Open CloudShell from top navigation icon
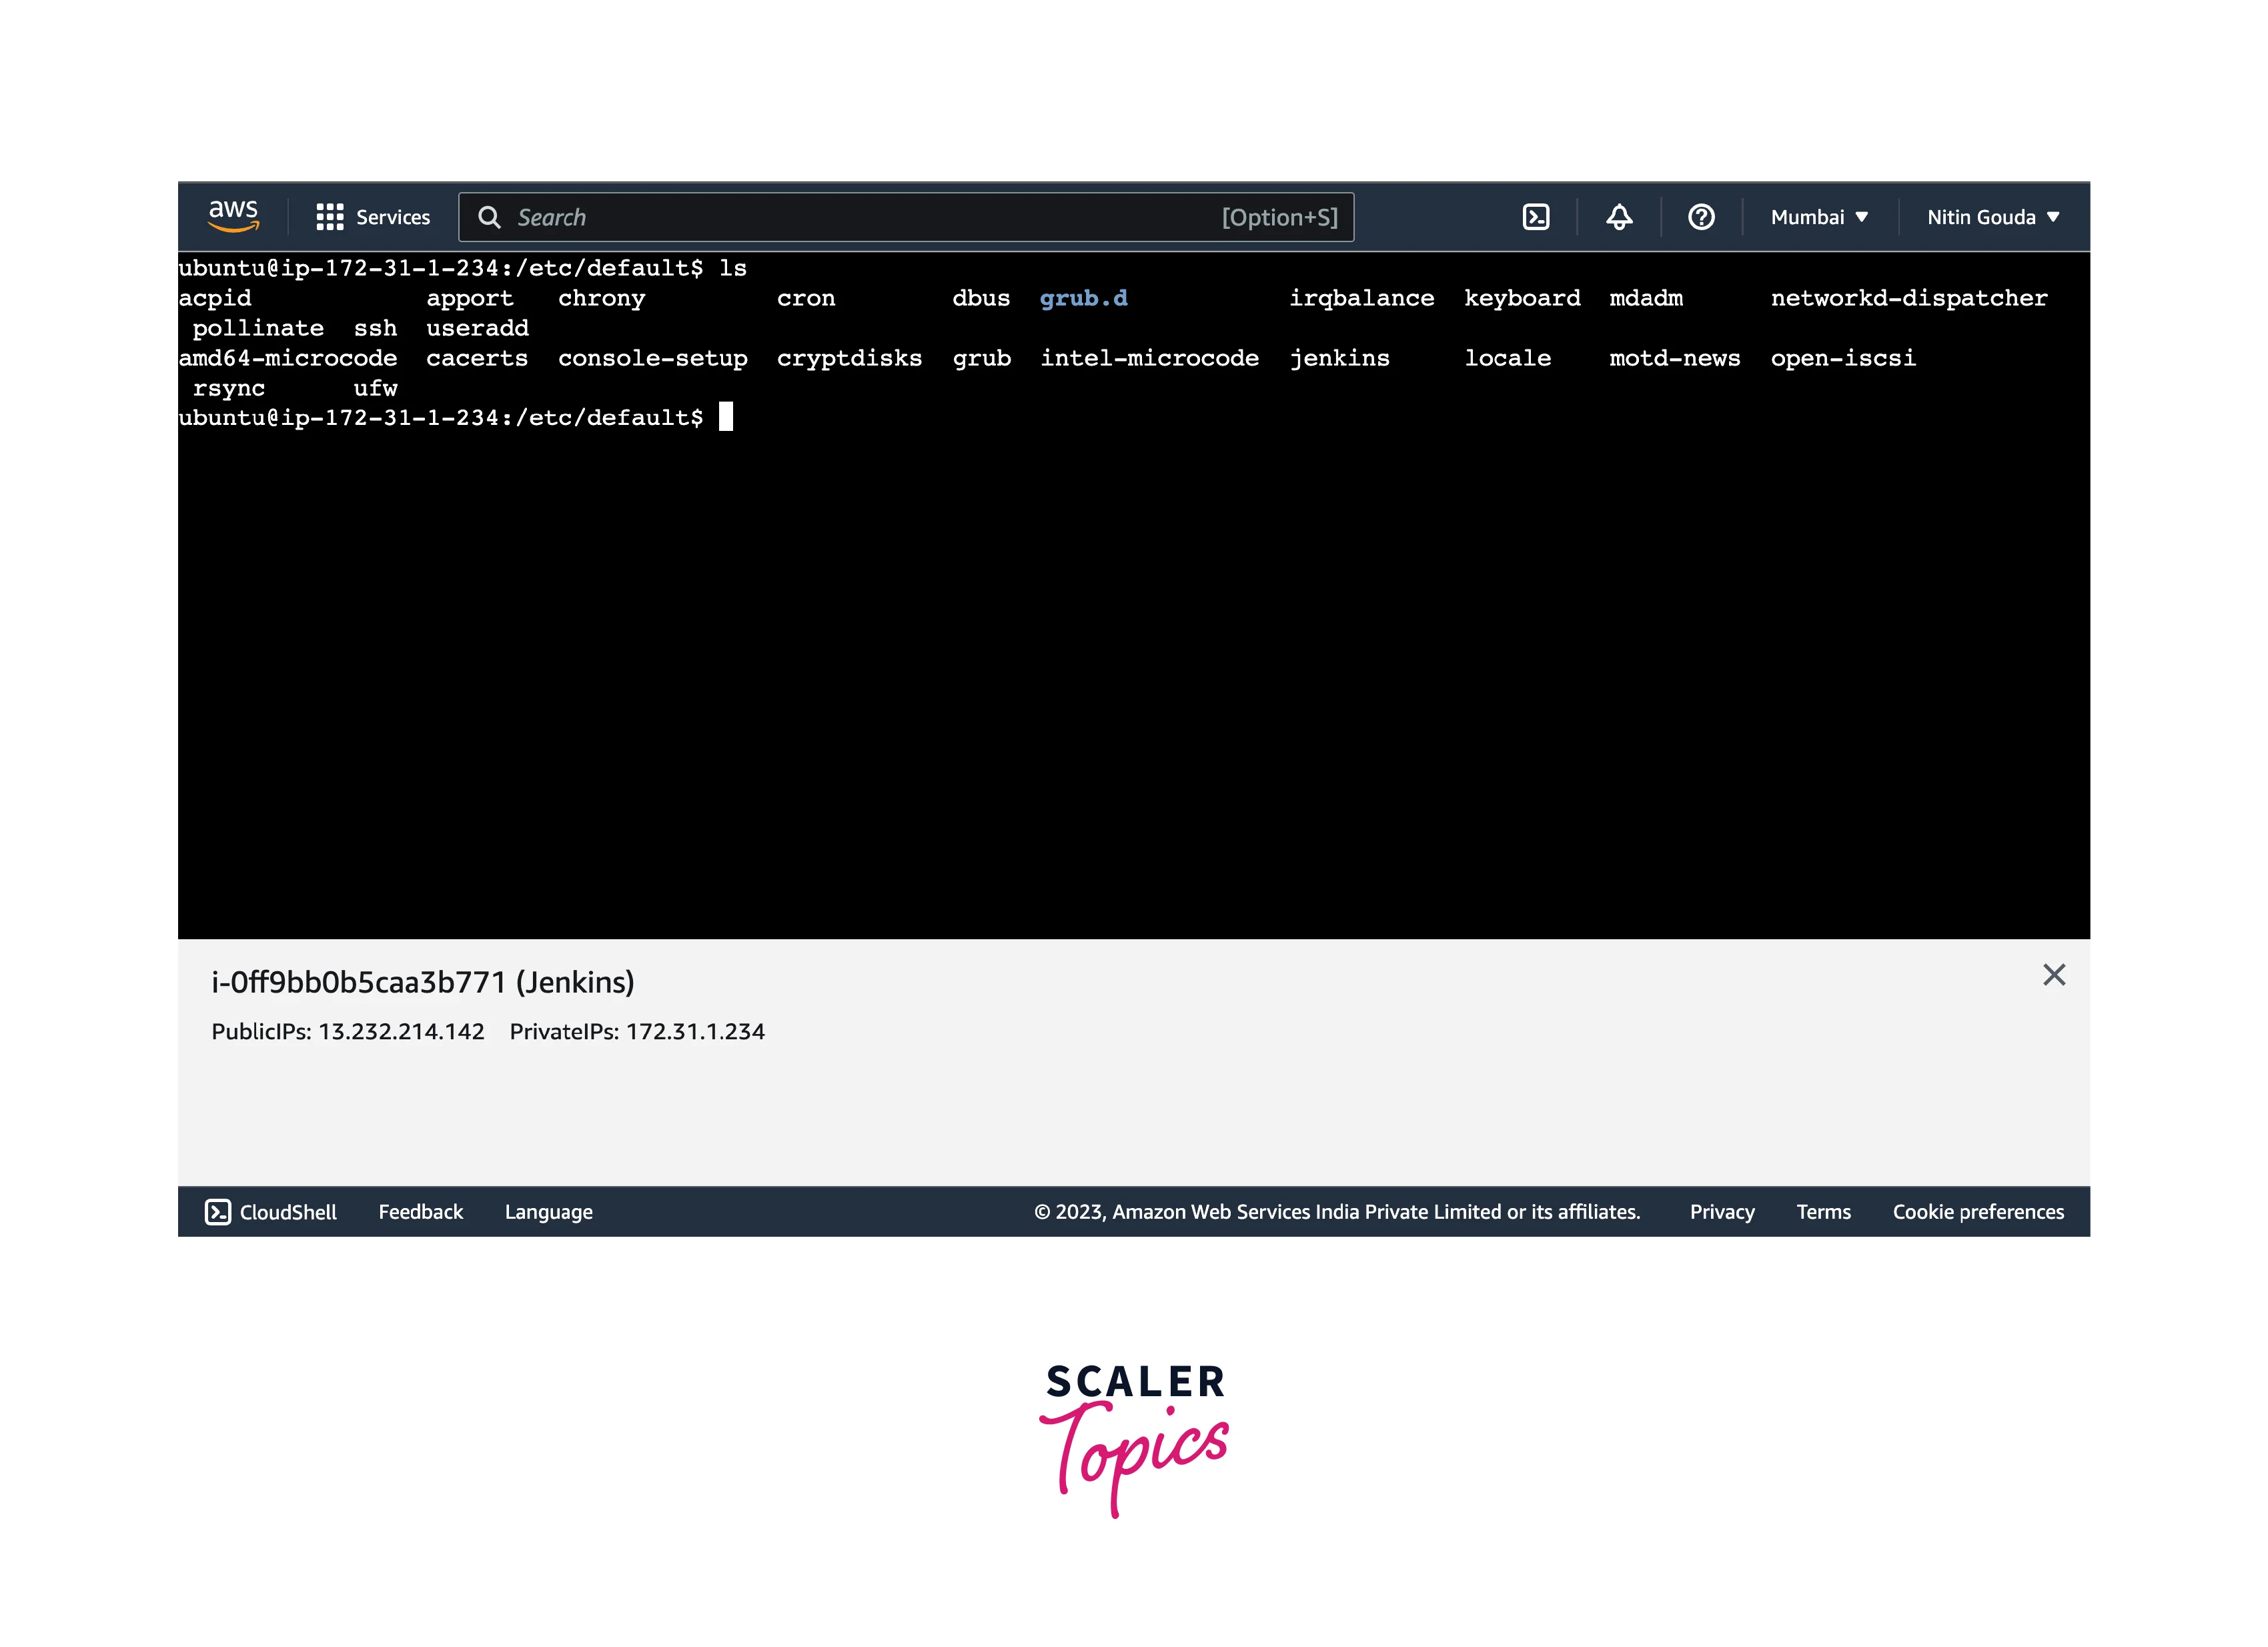Screen dimensions: 2268x1647 pos(1535,217)
